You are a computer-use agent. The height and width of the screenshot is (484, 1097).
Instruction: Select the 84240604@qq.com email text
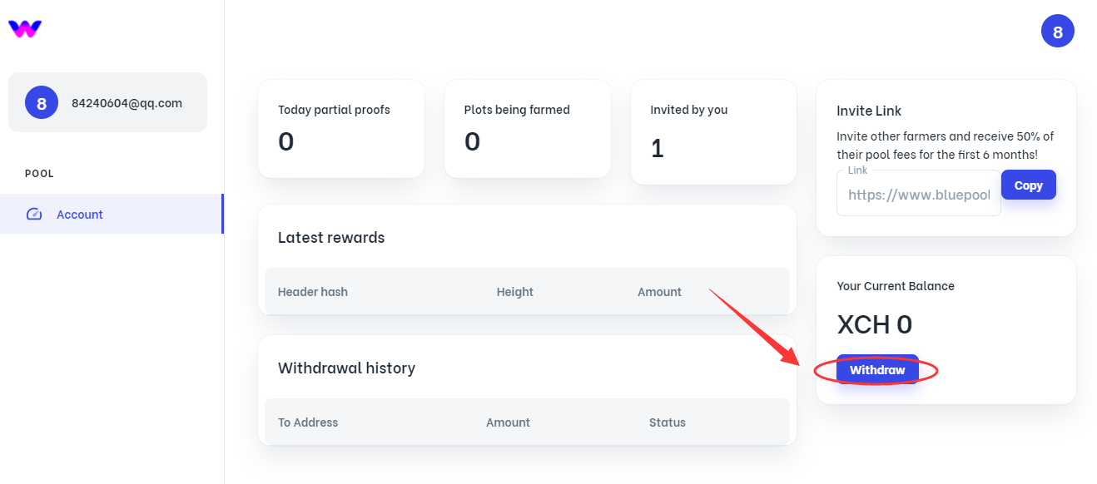pyautogui.click(x=127, y=103)
